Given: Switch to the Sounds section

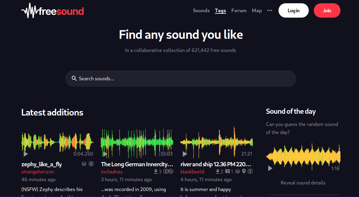Looking at the screenshot, I should coord(201,10).
